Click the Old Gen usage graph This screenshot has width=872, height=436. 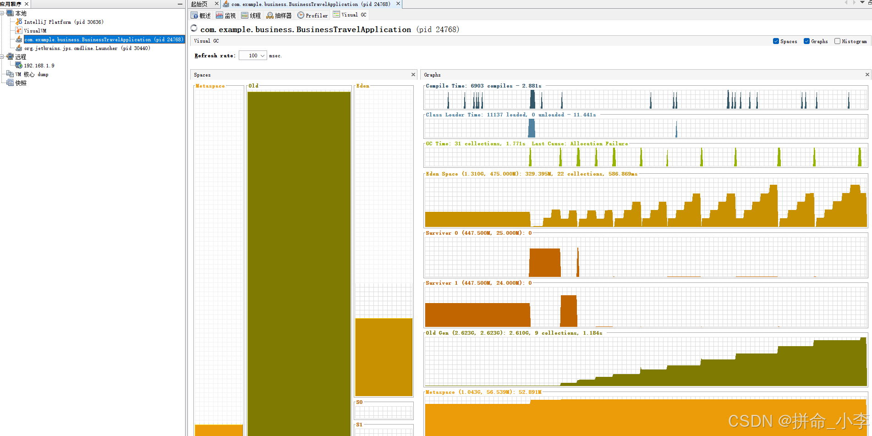(646, 361)
